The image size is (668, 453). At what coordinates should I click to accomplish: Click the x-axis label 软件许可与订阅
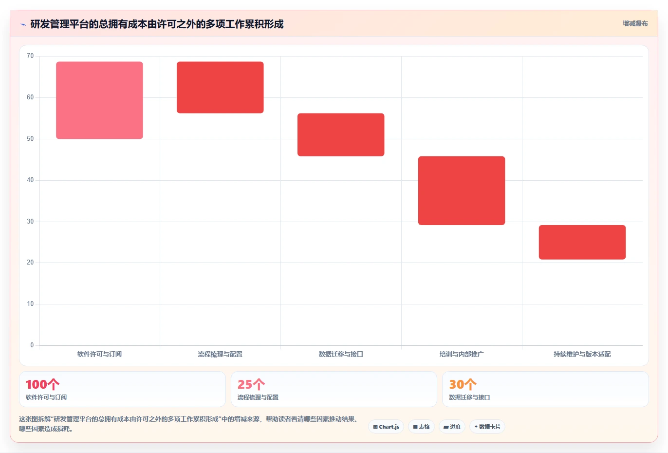99,354
